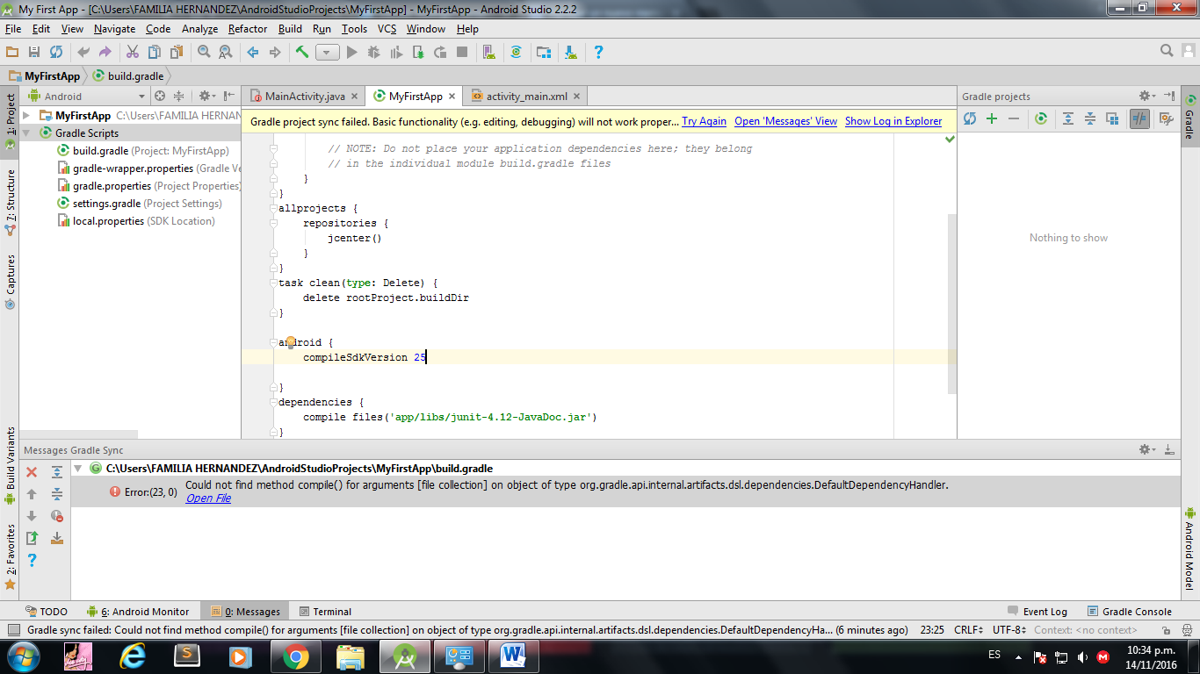Viewport: 1200px width, 674px height.
Task: Click the Make Project green hammer icon
Action: (302, 53)
